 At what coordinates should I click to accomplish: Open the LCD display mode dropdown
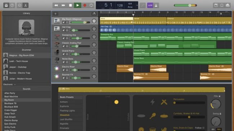137,5
